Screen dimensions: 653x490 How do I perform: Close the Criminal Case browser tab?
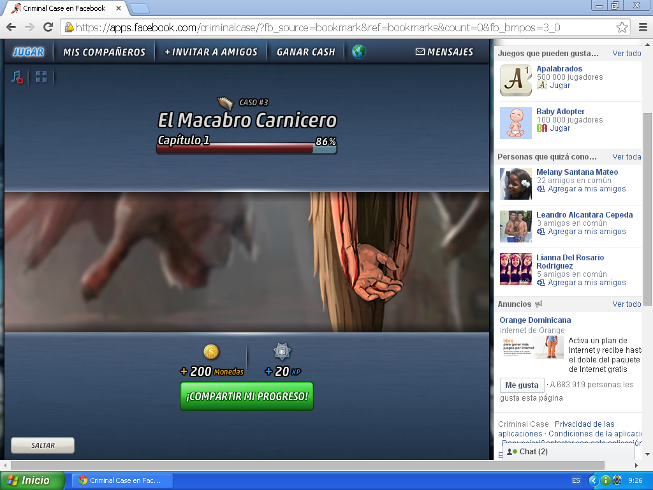(118, 8)
